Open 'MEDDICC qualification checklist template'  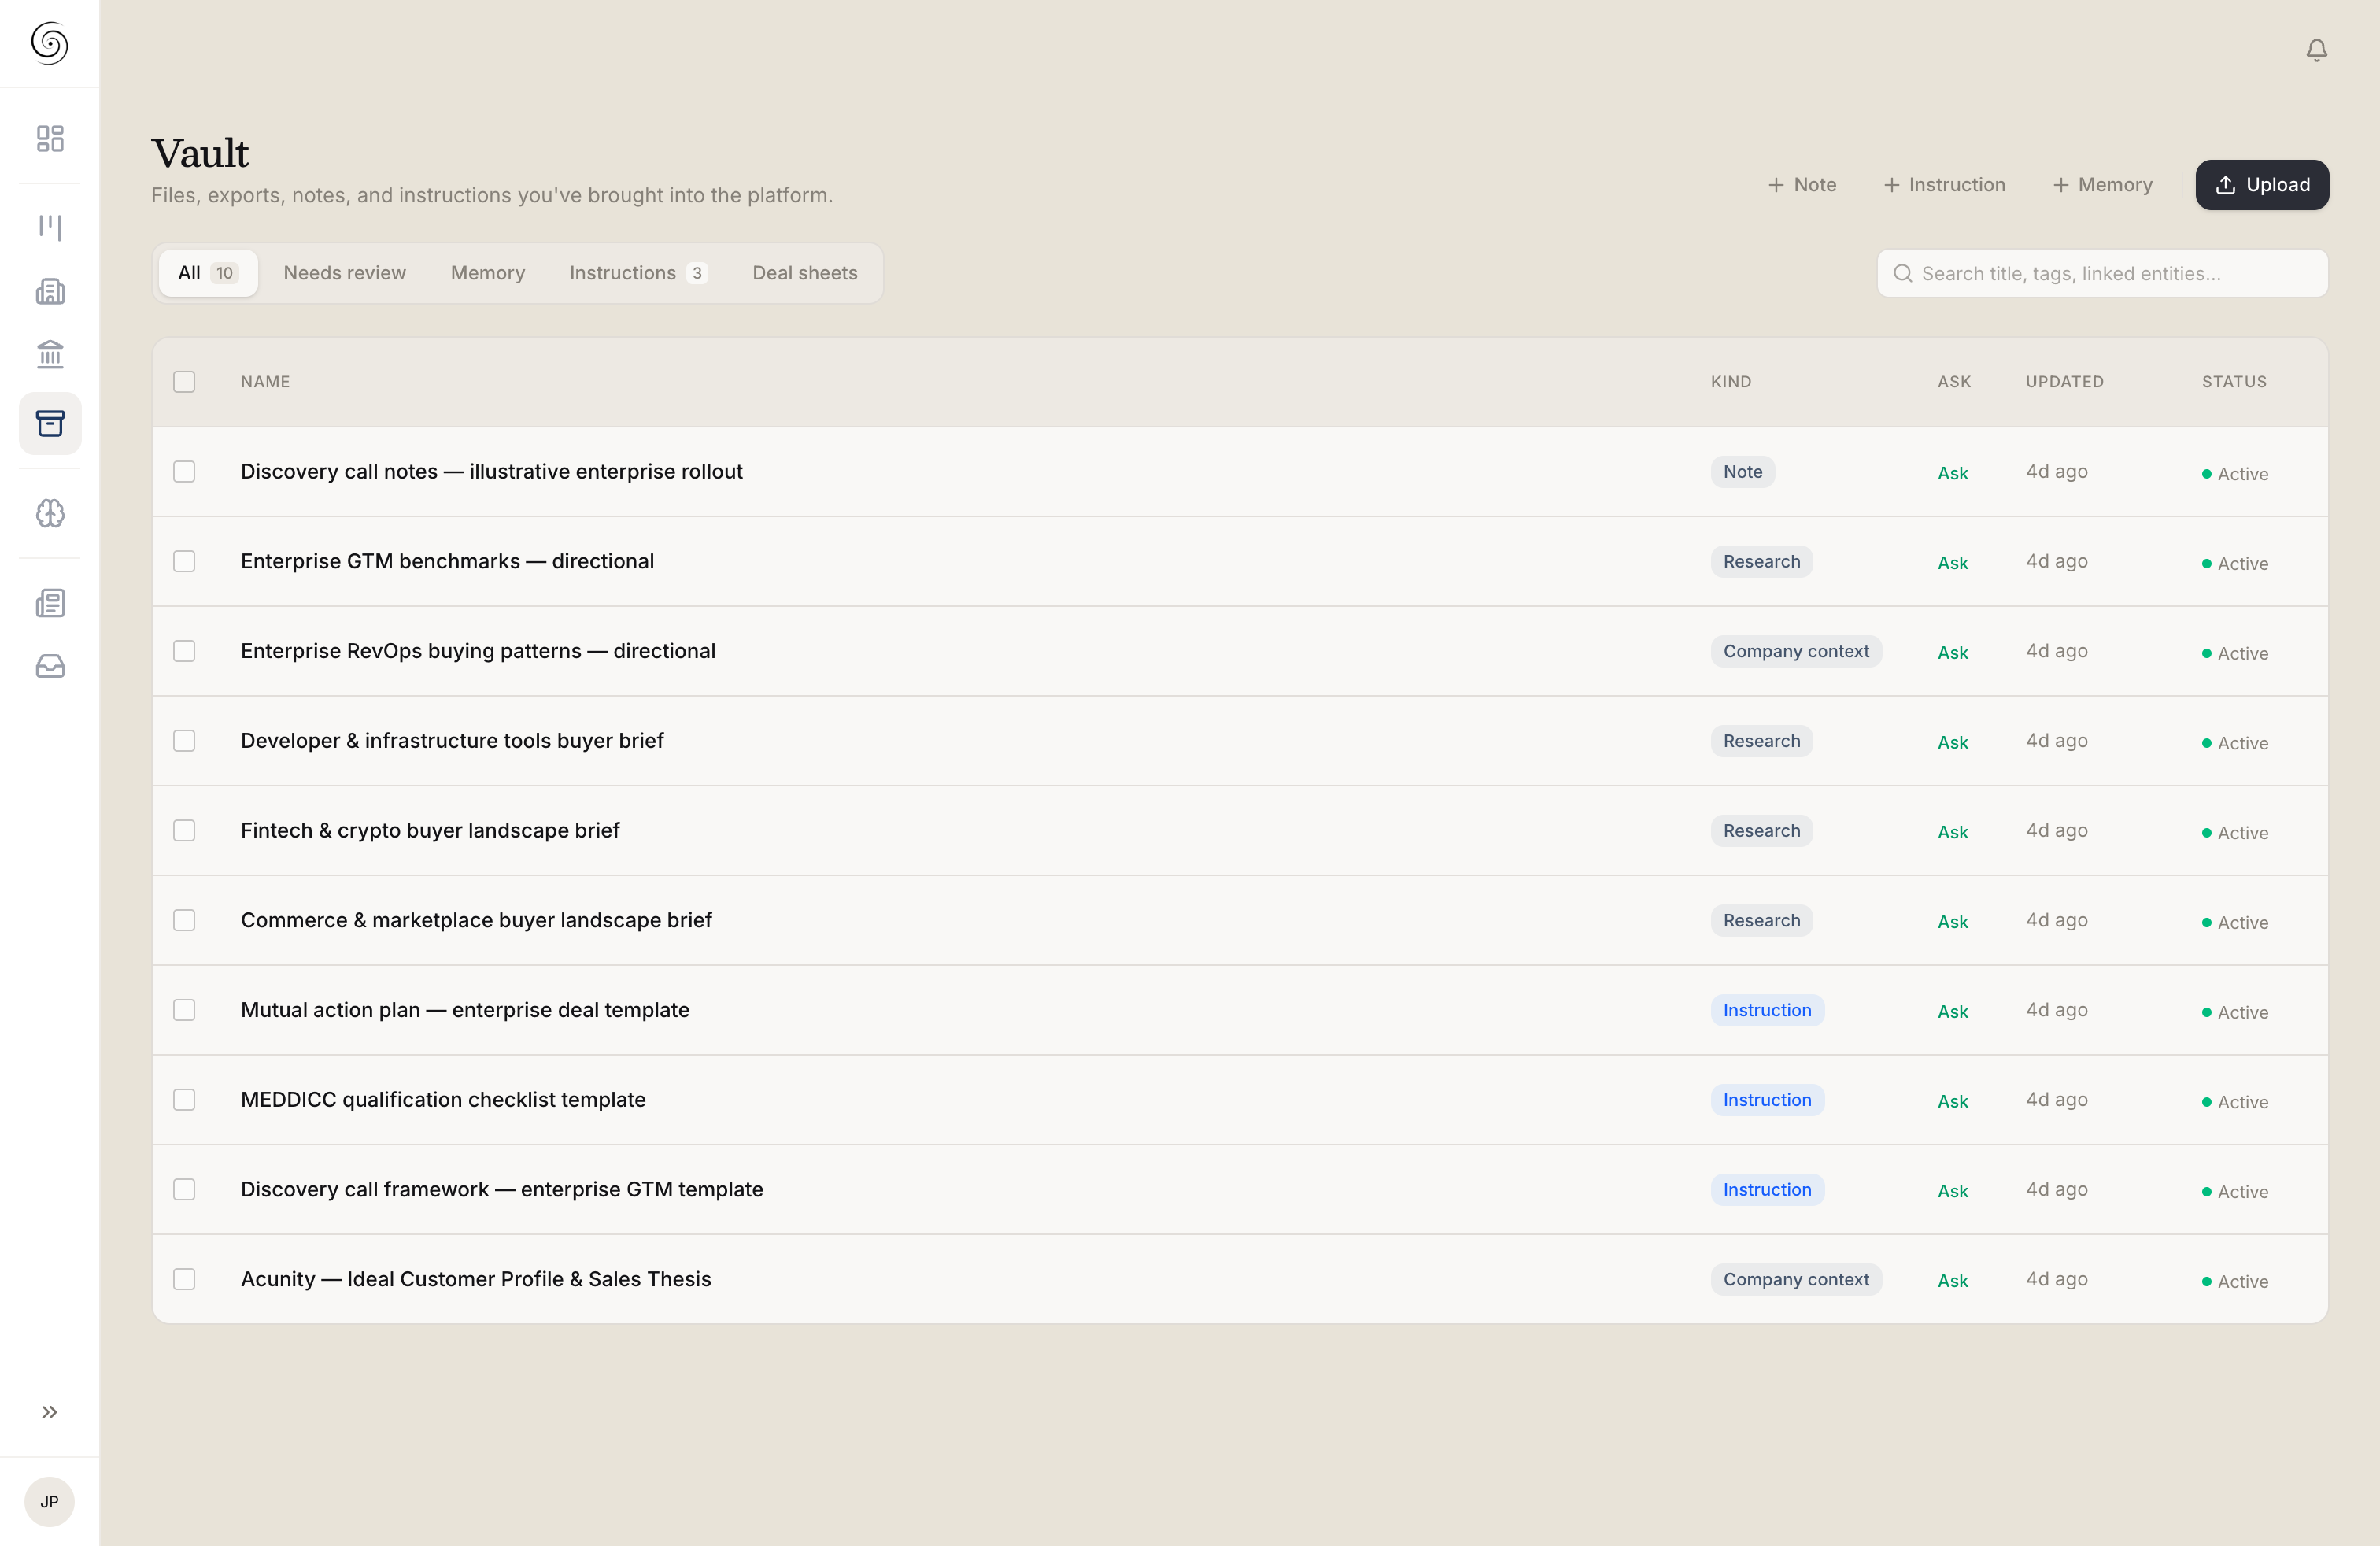pyautogui.click(x=443, y=1100)
